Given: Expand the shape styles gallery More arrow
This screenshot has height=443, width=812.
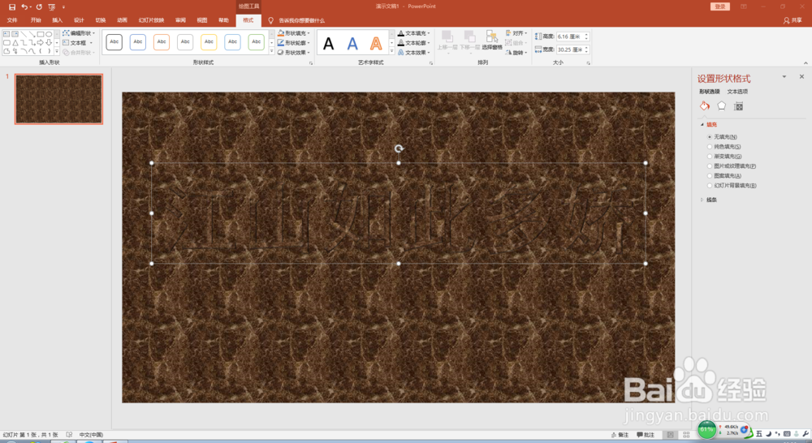Looking at the screenshot, I should [x=271, y=51].
